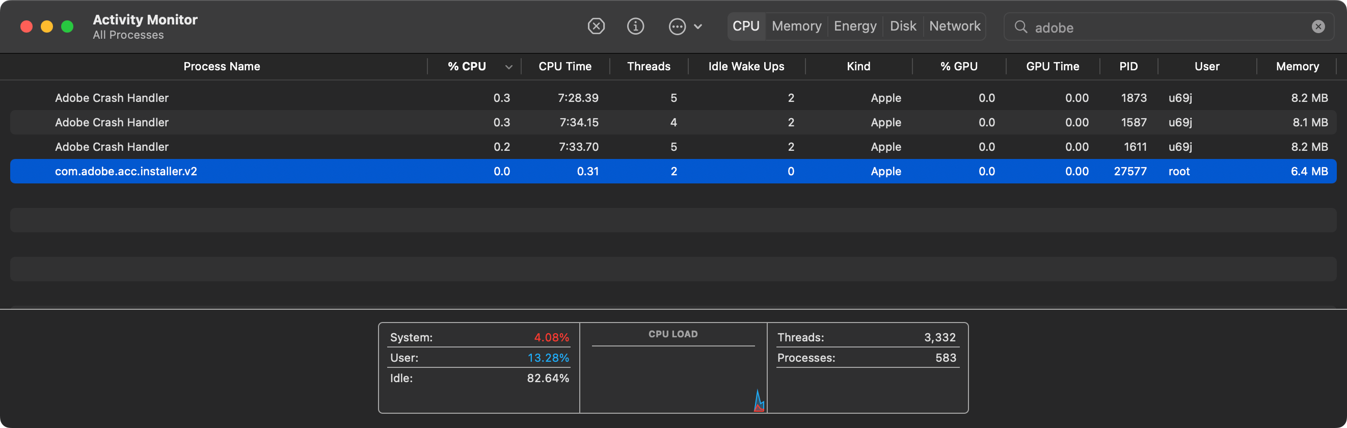Image resolution: width=1347 pixels, height=428 pixels.
Task: Click the green zoom window button
Action: (67, 26)
